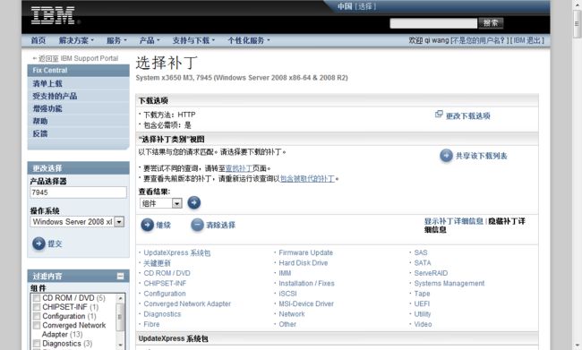The height and width of the screenshot is (350, 582).
Task: Click the 提交 link in the sidebar
Action: pyautogui.click(x=55, y=243)
